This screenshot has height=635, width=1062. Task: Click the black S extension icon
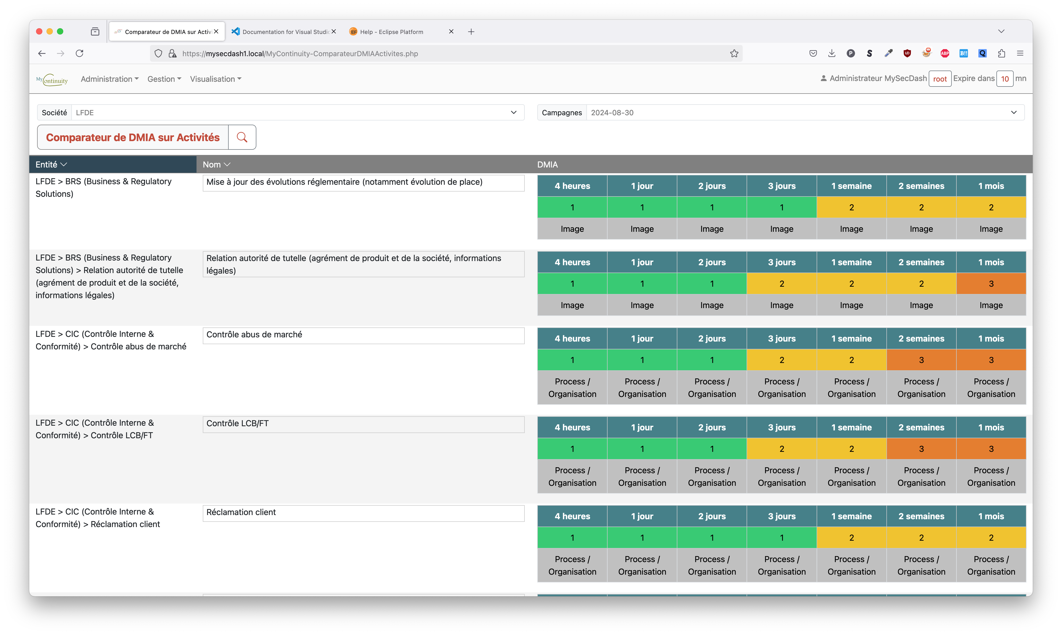[869, 54]
